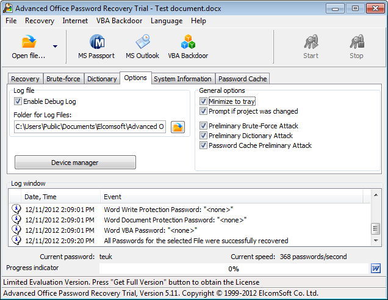
Task: Disable Preliminary Dictionary Attack option
Action: click(x=203, y=136)
